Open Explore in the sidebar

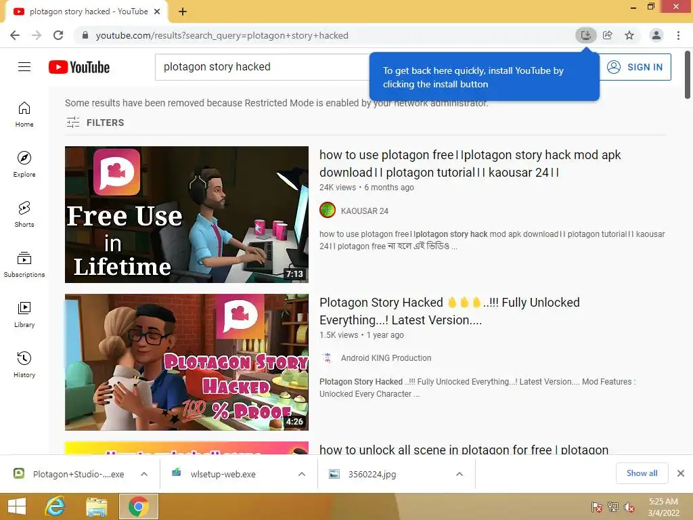pyautogui.click(x=24, y=165)
